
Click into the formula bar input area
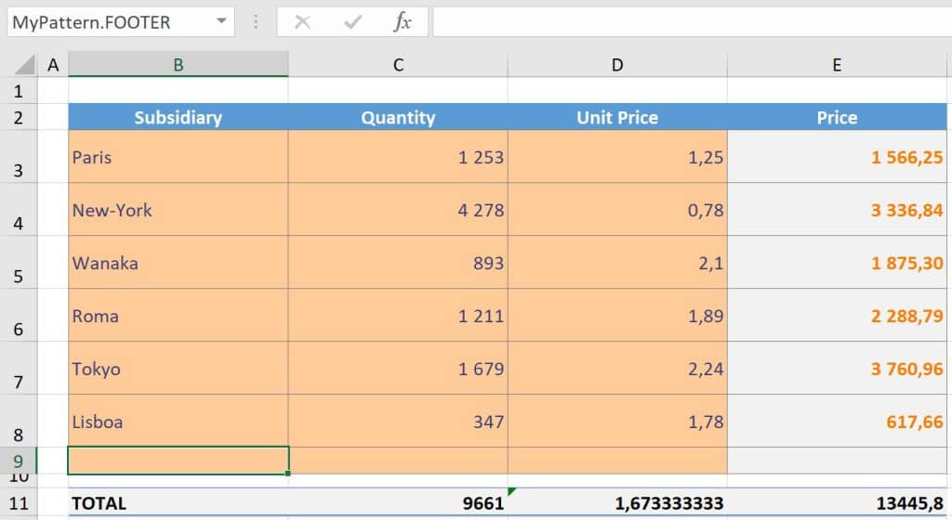[692, 22]
